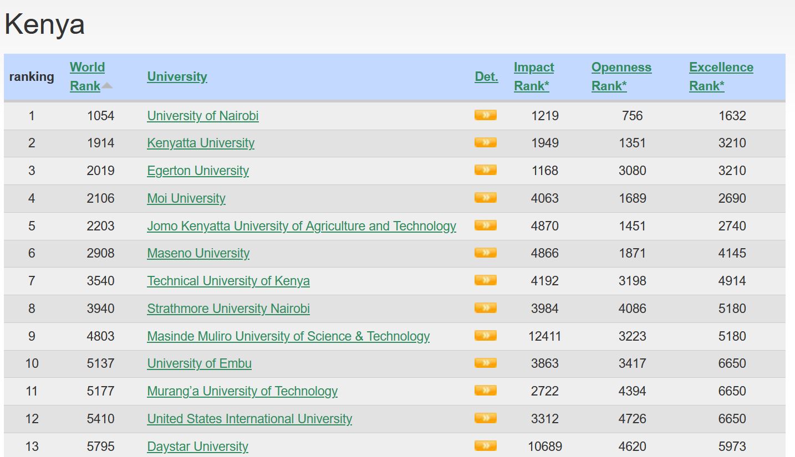Open details icon for United States International University
The height and width of the screenshot is (457, 795).
(x=485, y=418)
